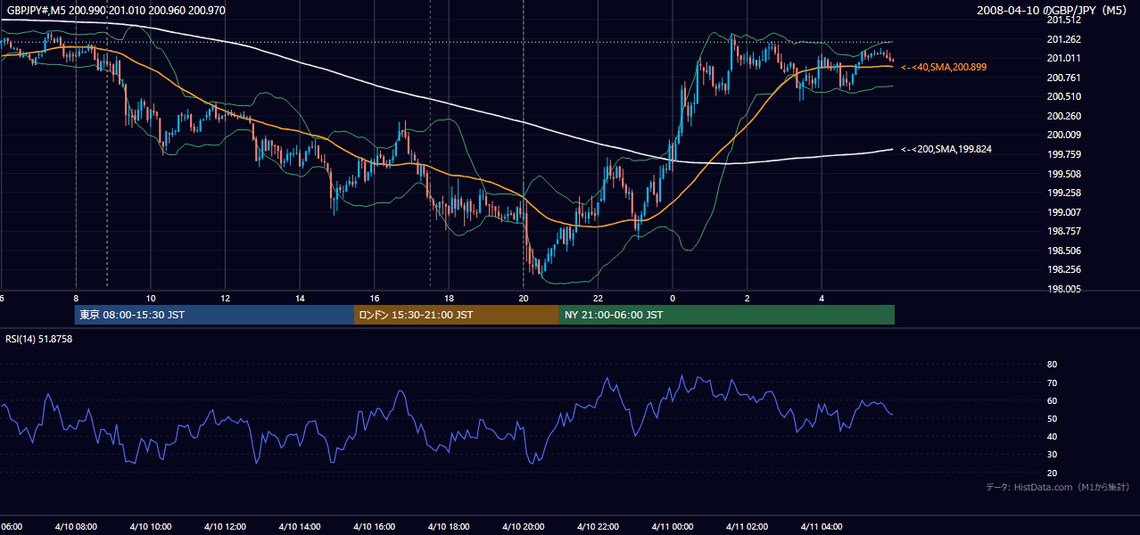Click hour tick 22 under price chart
The width and height of the screenshot is (1140, 535).
(x=598, y=299)
